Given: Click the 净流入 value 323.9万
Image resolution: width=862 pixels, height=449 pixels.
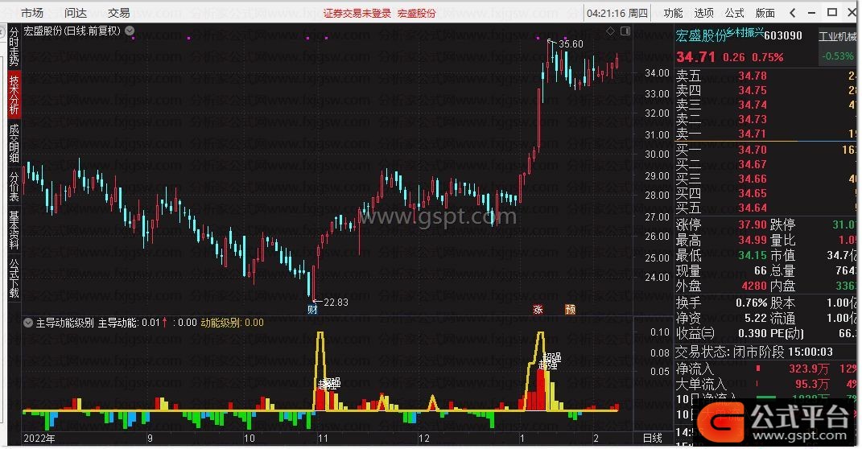Looking at the screenshot, I should (809, 369).
